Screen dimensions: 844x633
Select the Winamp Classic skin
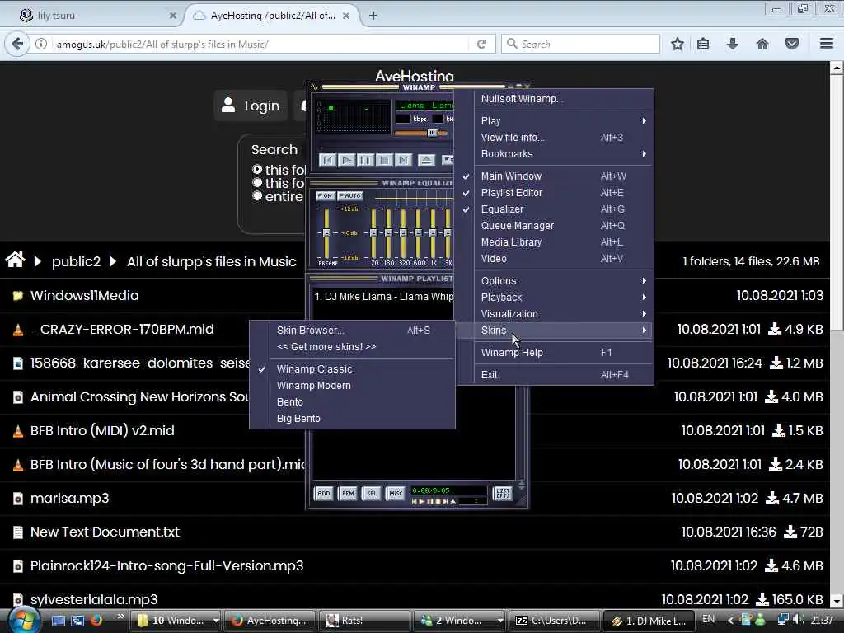(x=353, y=369)
